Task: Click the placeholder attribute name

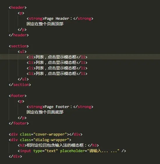Action: 72,151
